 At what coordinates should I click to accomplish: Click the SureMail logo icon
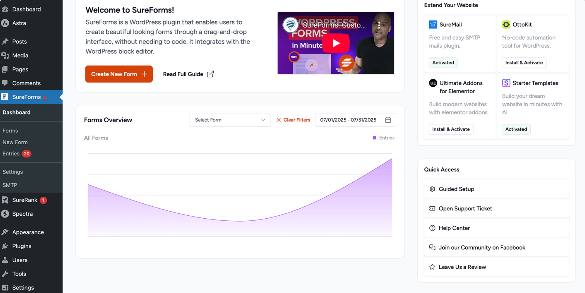(433, 25)
